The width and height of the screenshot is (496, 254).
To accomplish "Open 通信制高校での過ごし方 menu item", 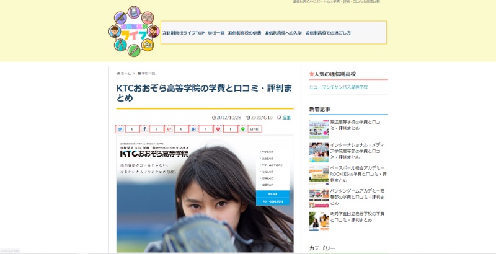I will (328, 33).
